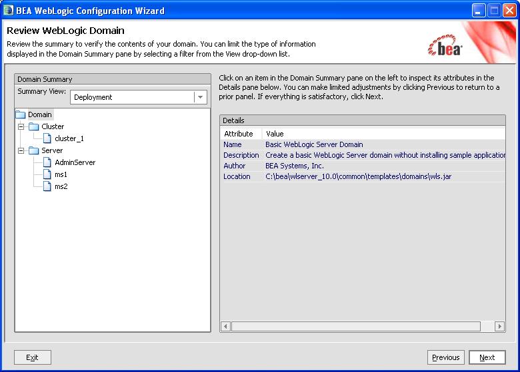Screen dimensions: 520x372
Task: Close the Configuration Wizard window
Action: coord(509,11)
